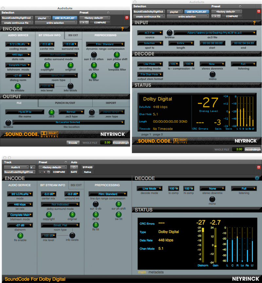262x283 pixels.
Task: Toggle the dc filter in the top Encode window
Action: point(94,65)
